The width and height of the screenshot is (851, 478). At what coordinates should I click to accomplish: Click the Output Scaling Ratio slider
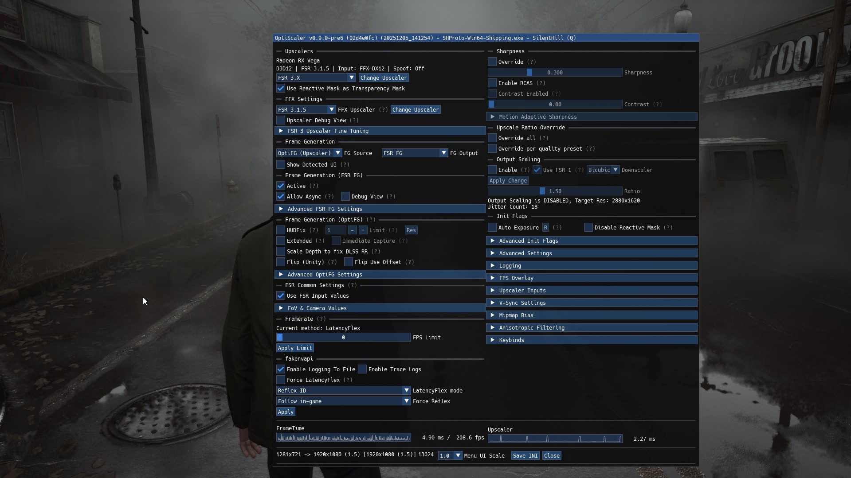click(x=555, y=191)
